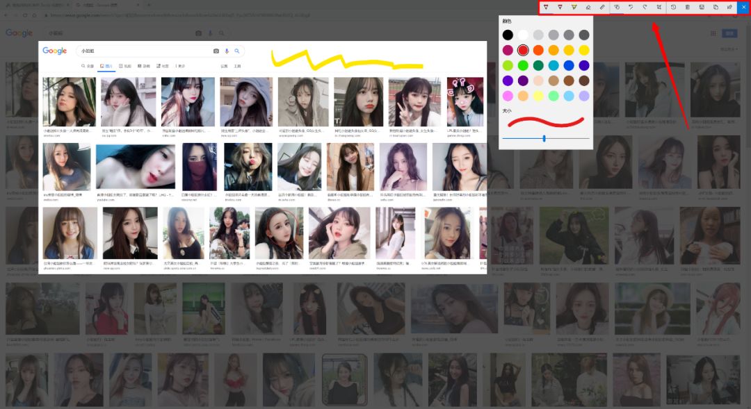Select the yellow highlighter tool

(574, 7)
